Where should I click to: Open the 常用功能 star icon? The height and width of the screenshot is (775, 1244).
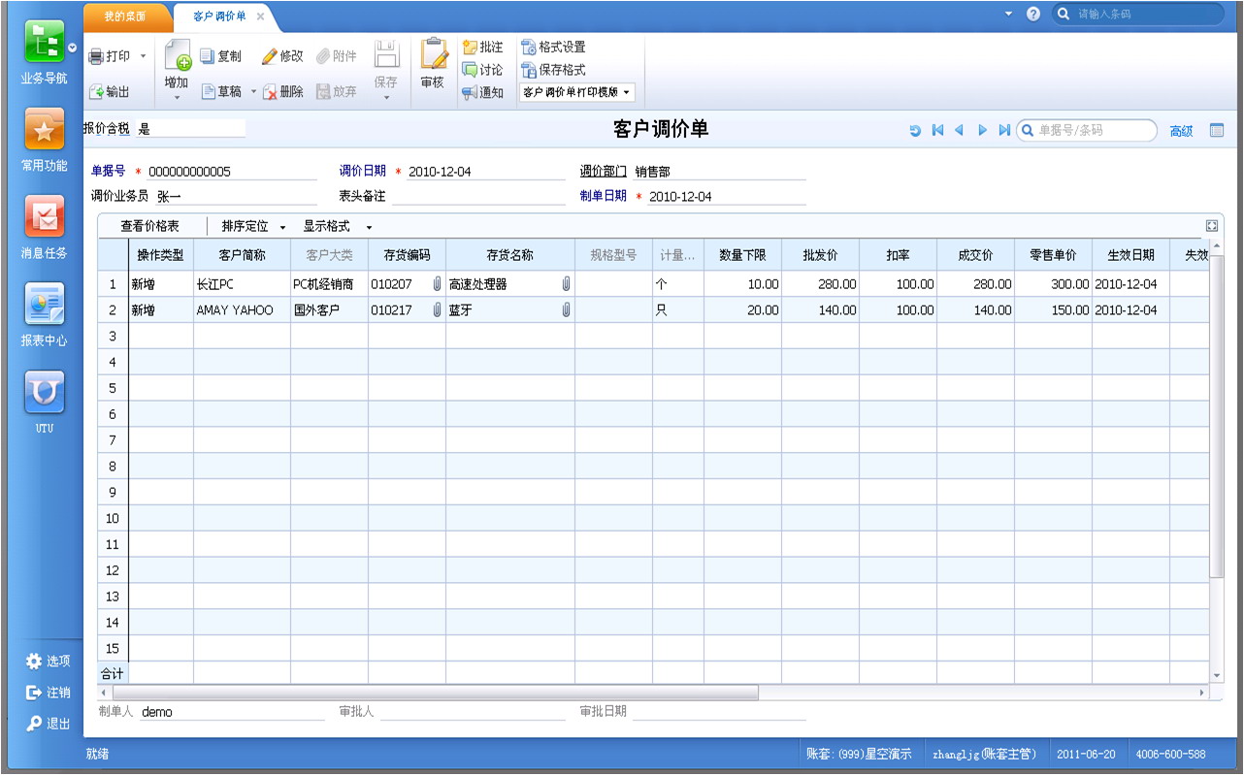click(45, 130)
